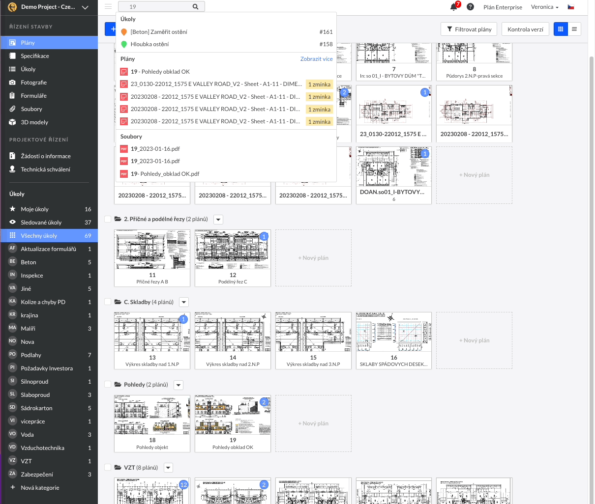
Task: Switch to grid view of plans
Action: click(561, 29)
